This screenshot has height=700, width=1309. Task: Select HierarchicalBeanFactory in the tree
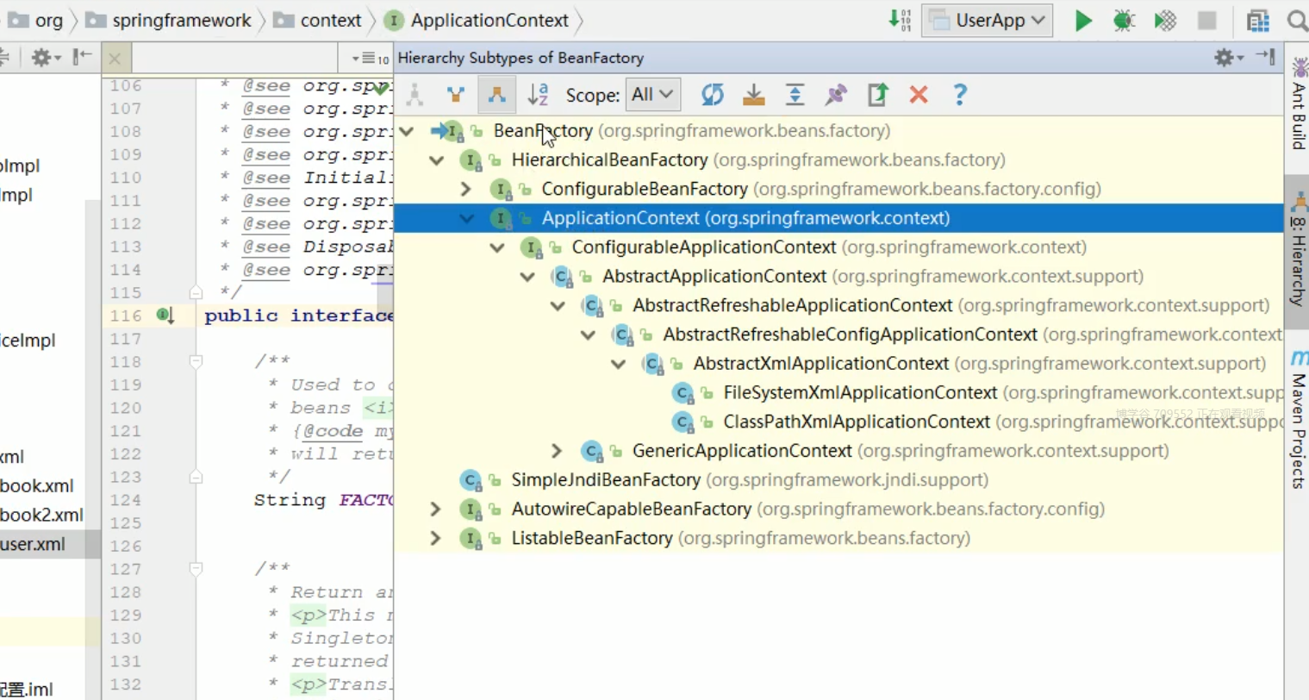point(609,160)
